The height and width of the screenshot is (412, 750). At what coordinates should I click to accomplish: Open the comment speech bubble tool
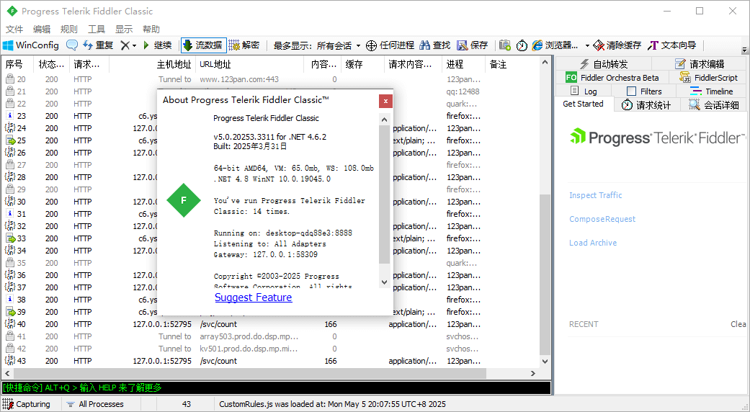click(x=72, y=45)
